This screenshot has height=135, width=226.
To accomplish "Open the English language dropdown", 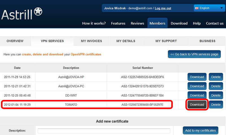I will pos(209,8).
